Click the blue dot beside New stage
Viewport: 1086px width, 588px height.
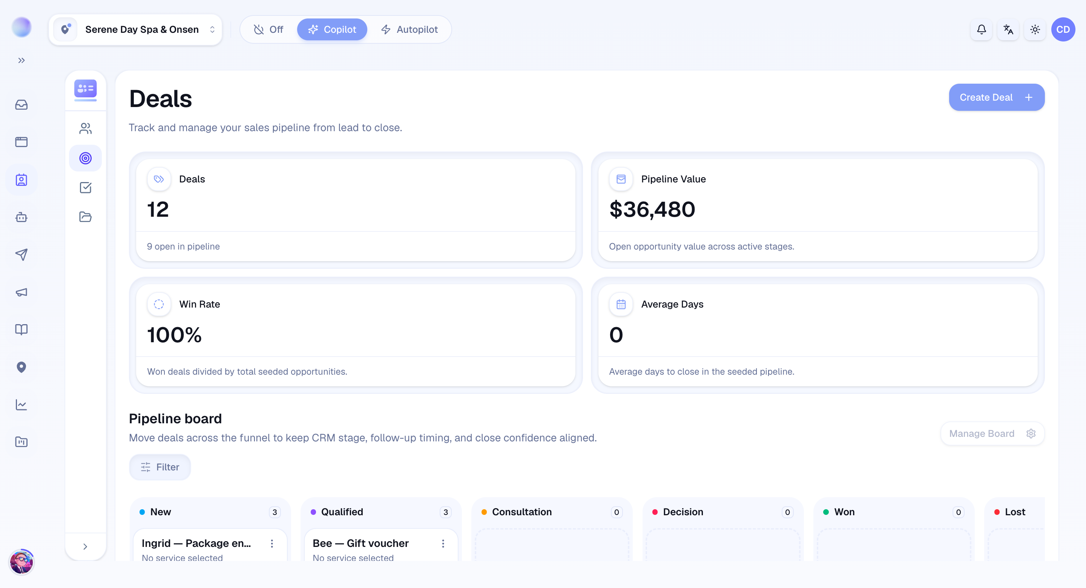143,512
